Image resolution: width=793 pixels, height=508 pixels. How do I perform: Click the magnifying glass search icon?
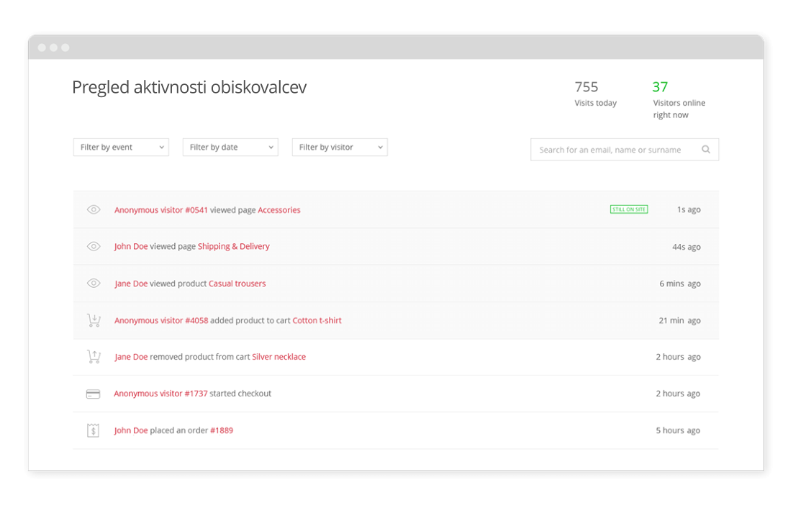tap(706, 150)
